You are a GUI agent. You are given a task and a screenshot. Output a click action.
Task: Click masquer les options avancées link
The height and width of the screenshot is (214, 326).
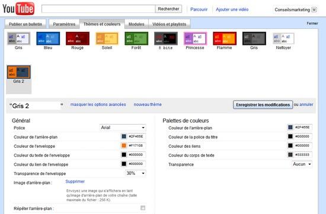click(x=98, y=105)
